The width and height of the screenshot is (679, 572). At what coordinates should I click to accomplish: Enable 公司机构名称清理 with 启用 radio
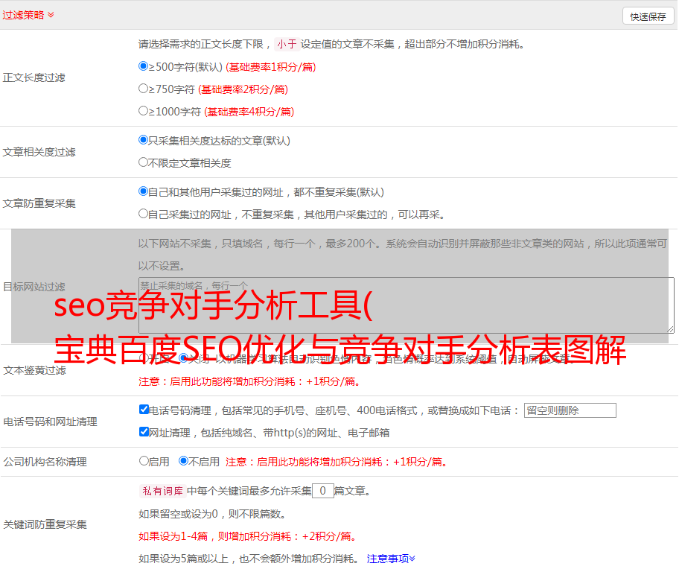[144, 461]
